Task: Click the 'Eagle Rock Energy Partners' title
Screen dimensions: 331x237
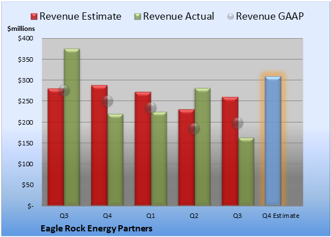Action: coord(96,229)
